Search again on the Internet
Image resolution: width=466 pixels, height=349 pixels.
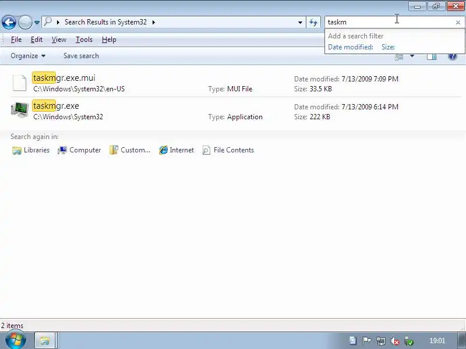(176, 150)
